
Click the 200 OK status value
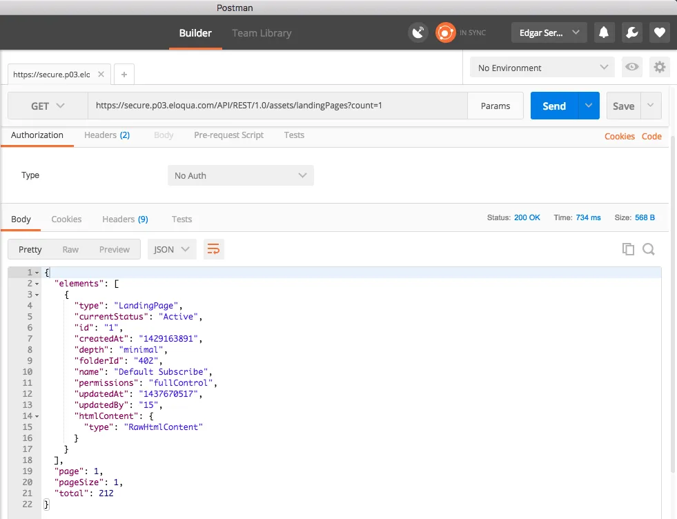tap(527, 217)
